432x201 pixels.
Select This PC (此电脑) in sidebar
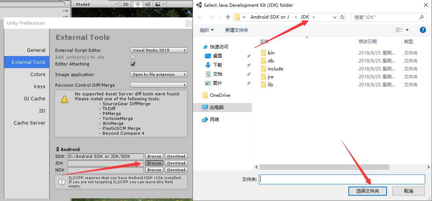pyautogui.click(x=222, y=107)
